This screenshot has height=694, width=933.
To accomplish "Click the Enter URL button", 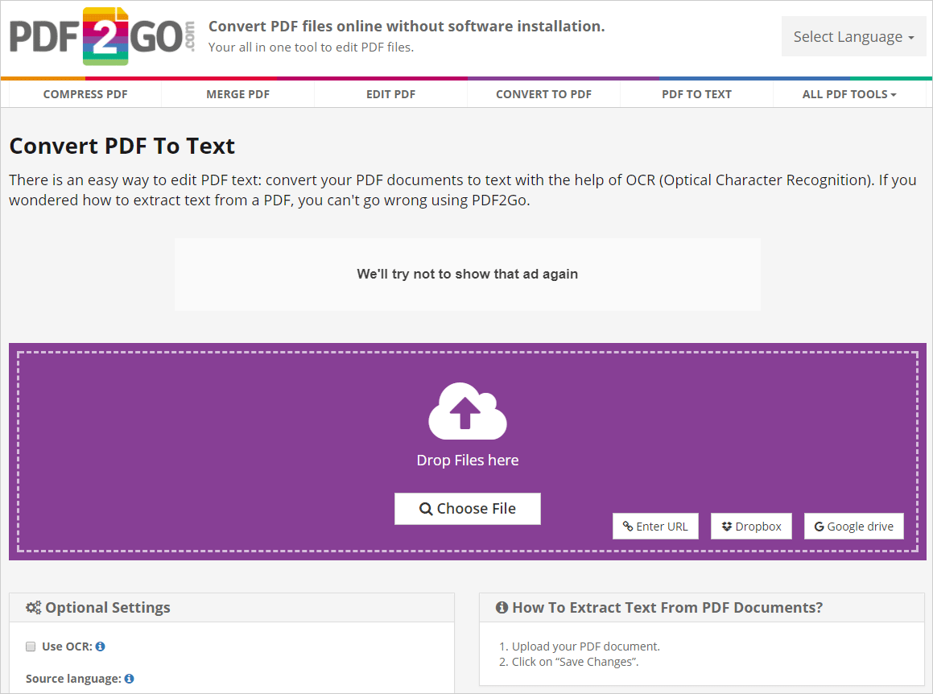I will pyautogui.click(x=656, y=527).
